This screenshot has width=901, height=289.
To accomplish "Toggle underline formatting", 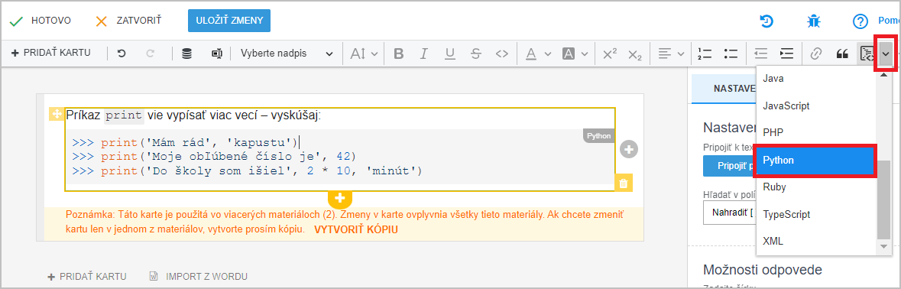I will [450, 54].
